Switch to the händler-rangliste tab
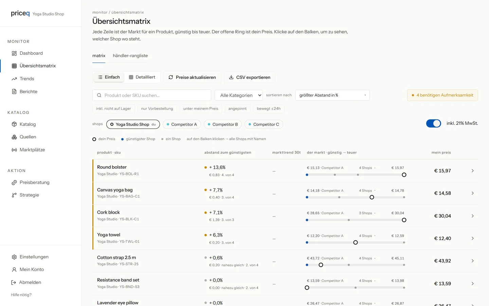The height and width of the screenshot is (306, 489). (130, 56)
